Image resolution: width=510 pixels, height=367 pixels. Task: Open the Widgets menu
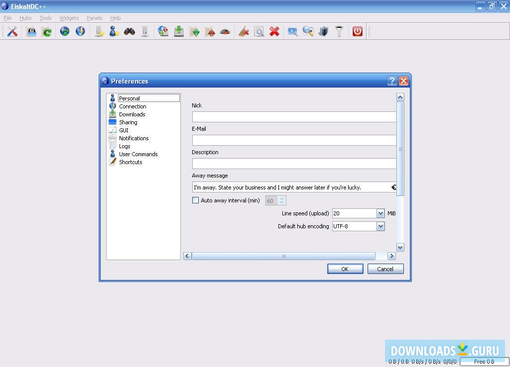tap(69, 18)
